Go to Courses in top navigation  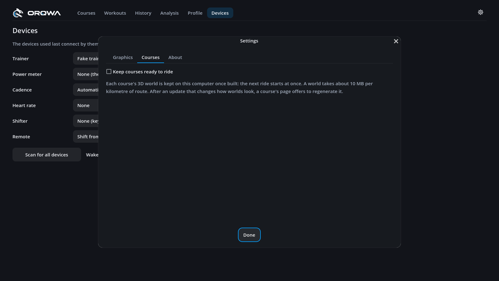86,13
